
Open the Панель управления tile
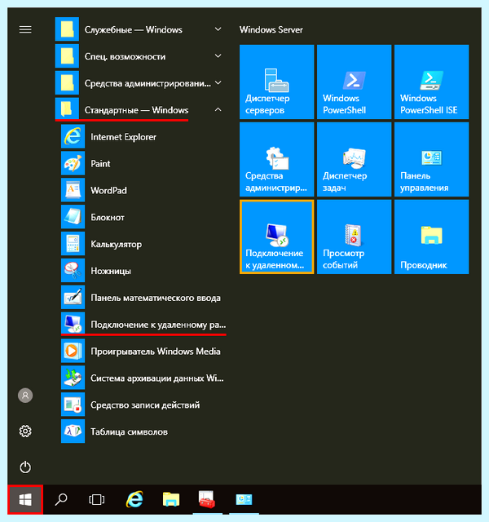[432, 160]
